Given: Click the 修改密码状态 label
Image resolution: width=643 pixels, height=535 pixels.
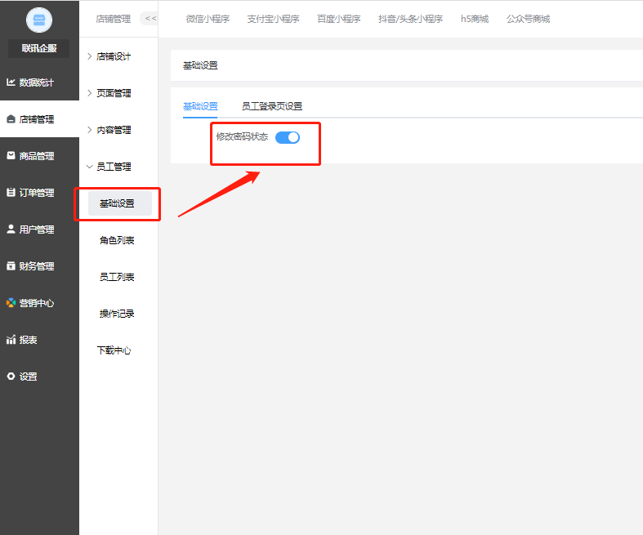Looking at the screenshot, I should (x=242, y=137).
